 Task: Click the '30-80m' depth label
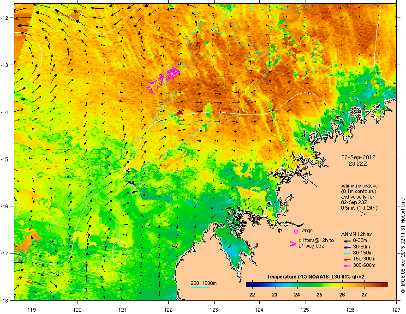coord(361,247)
